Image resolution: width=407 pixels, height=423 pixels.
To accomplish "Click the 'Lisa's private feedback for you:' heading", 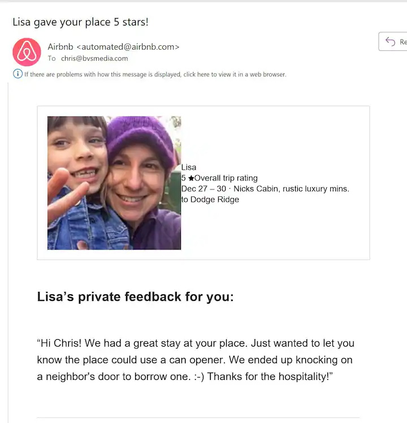I will (x=135, y=297).
